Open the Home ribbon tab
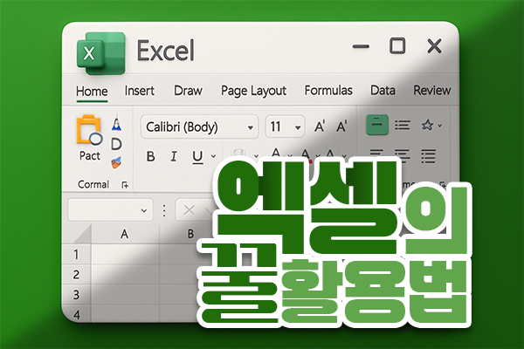 pyautogui.click(x=92, y=91)
